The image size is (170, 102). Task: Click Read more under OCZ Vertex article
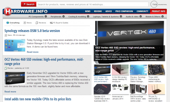point(10,92)
